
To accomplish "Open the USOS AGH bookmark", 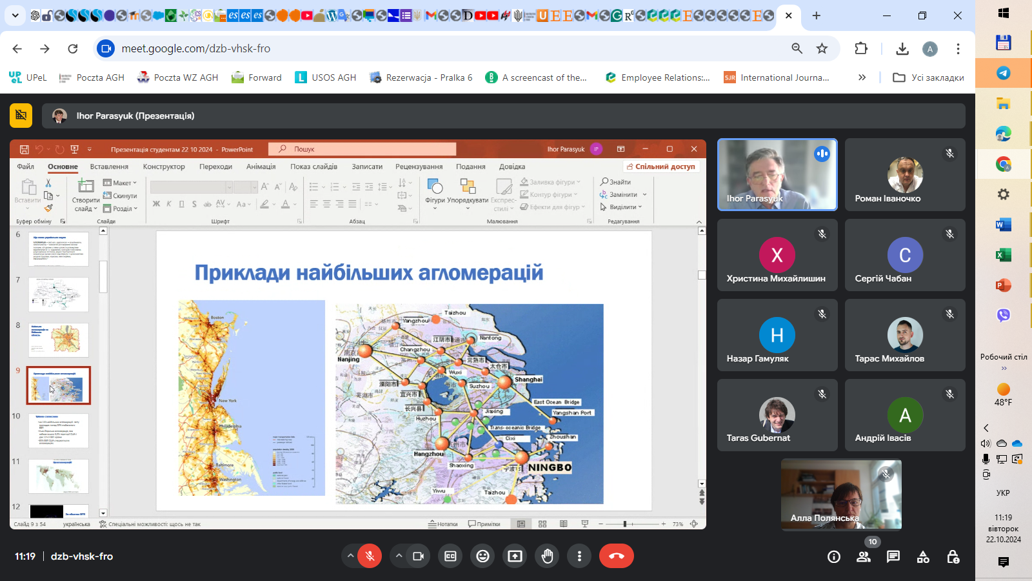I will coord(326,77).
